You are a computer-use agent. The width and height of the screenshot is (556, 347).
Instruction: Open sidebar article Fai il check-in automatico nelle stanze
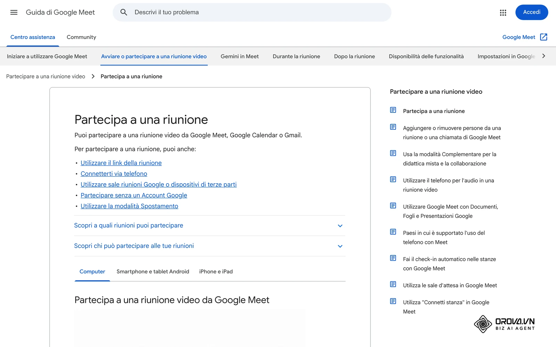pos(449,264)
